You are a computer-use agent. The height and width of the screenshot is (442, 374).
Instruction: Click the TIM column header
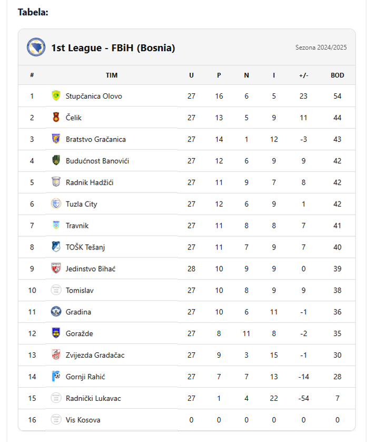coord(112,75)
